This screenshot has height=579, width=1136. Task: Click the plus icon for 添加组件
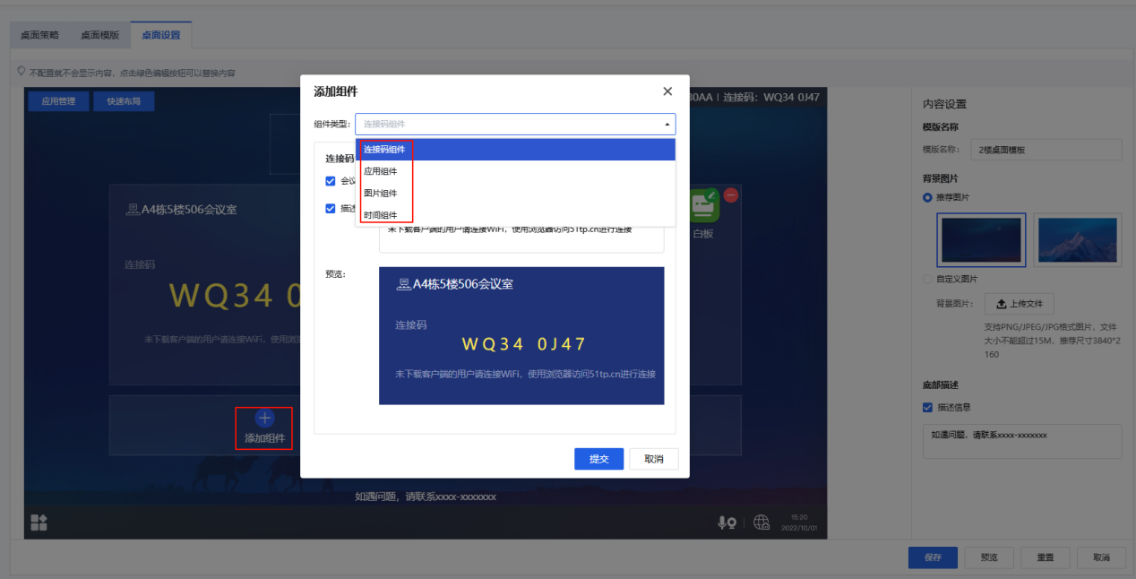click(264, 418)
